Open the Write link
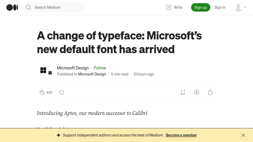 click(178, 7)
